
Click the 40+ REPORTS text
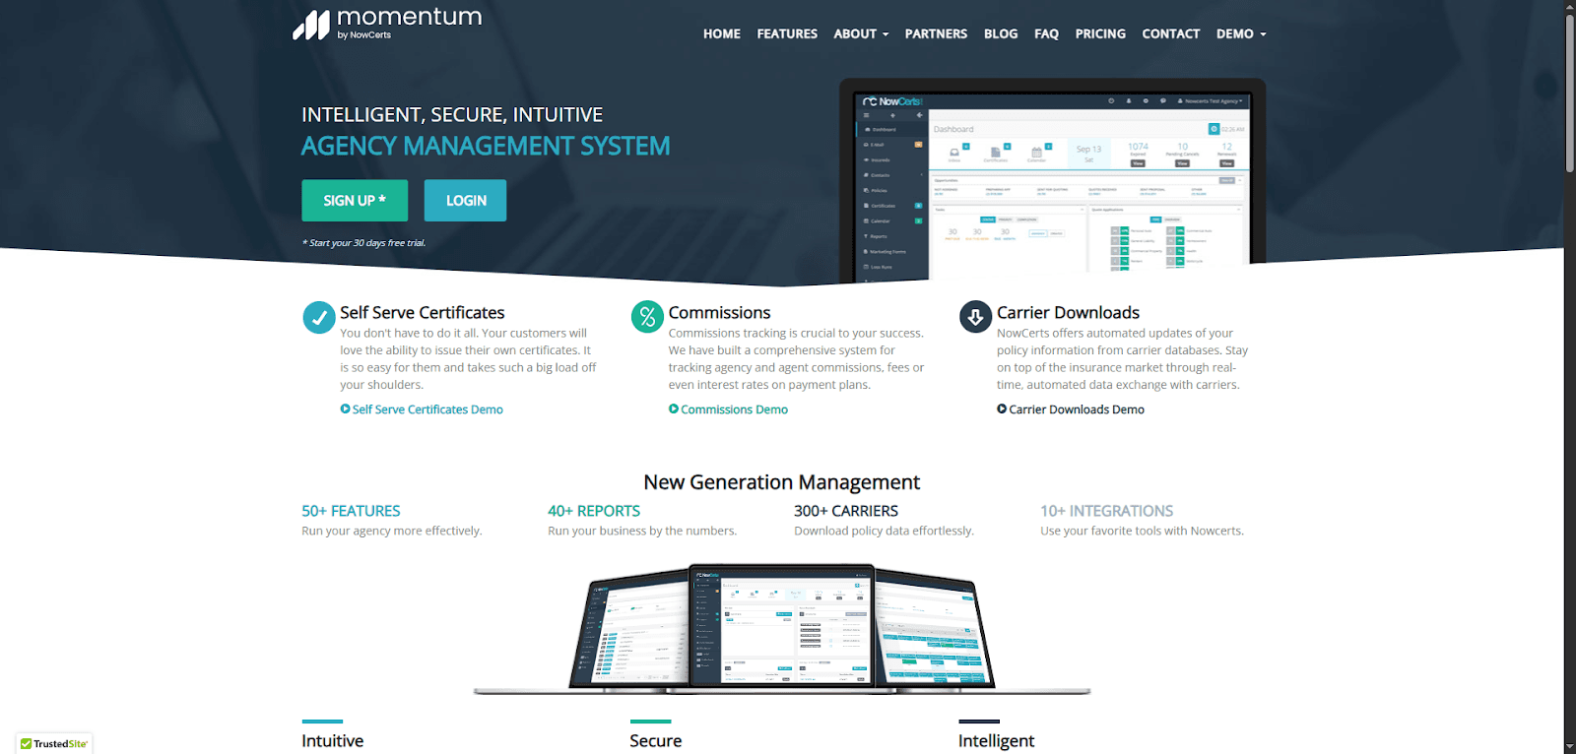[594, 511]
